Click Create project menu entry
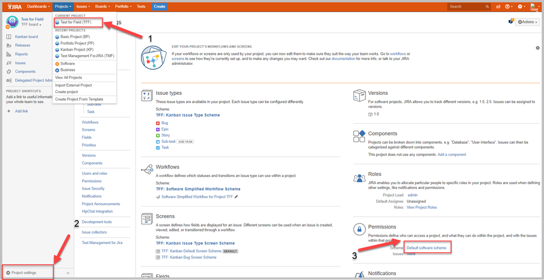 [x=66, y=92]
